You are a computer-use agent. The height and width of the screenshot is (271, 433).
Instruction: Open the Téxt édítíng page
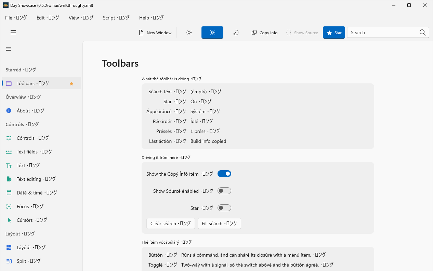41,179
